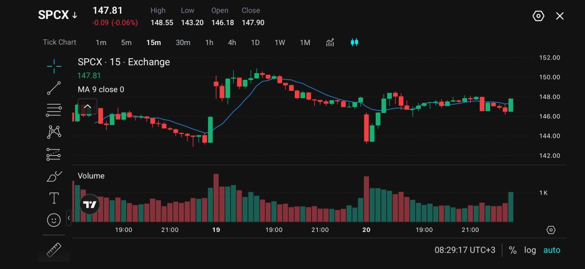This screenshot has height=269, width=585.
Task: Click the MA 9 close 0 indicator label
Action: (x=101, y=90)
